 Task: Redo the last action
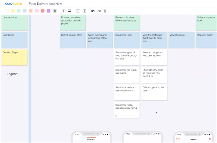99,11
